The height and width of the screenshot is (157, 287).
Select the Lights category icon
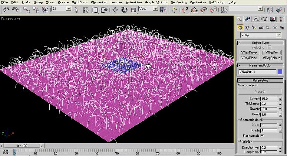254,28
